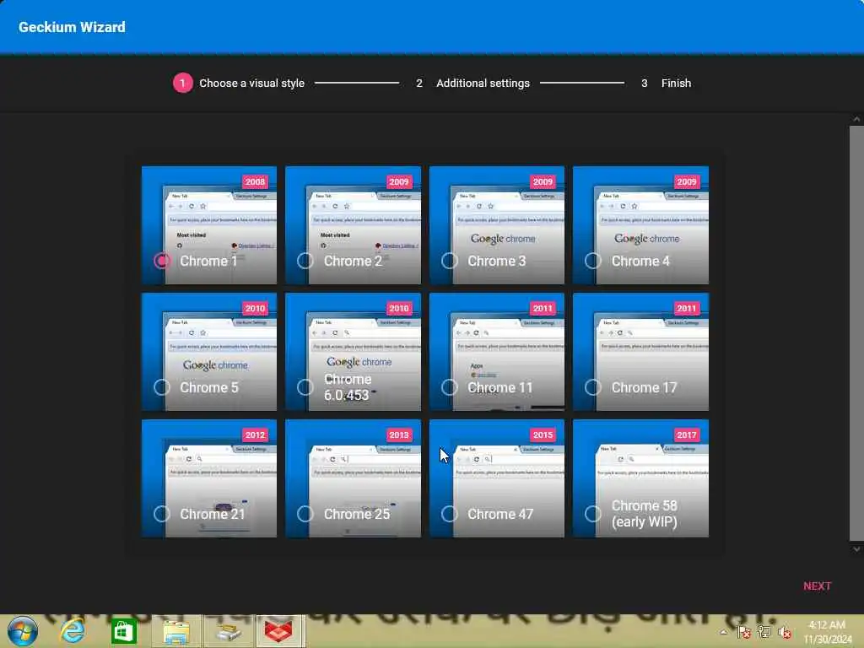Image resolution: width=864 pixels, height=648 pixels.
Task: Go to step 1 Choose a visual style
Action: [x=239, y=84]
